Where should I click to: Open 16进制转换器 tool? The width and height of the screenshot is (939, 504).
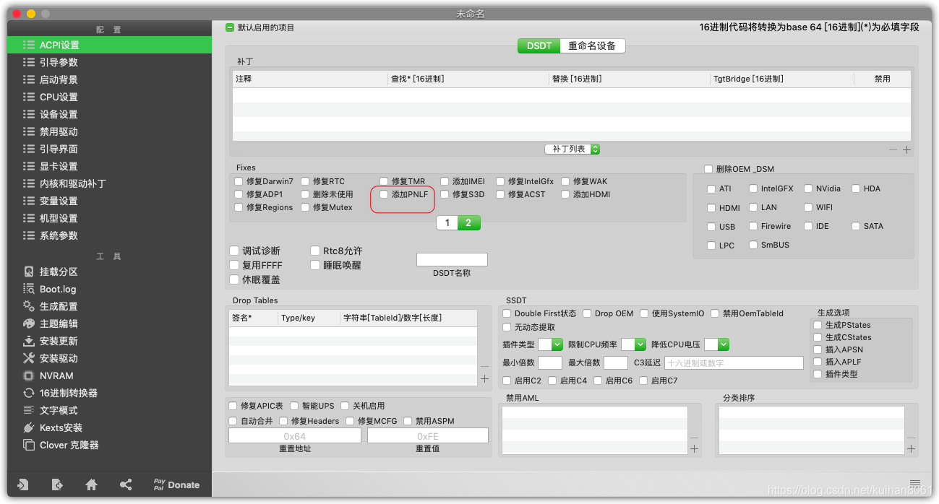(x=109, y=393)
